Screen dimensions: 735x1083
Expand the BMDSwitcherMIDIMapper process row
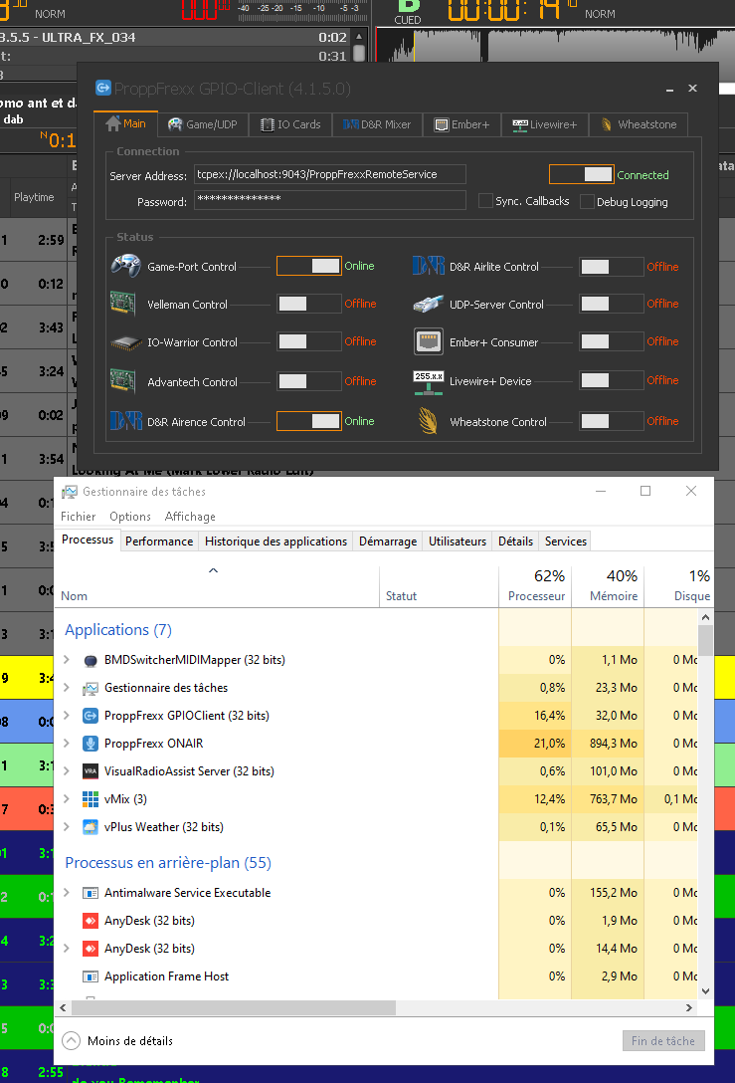(x=67, y=660)
